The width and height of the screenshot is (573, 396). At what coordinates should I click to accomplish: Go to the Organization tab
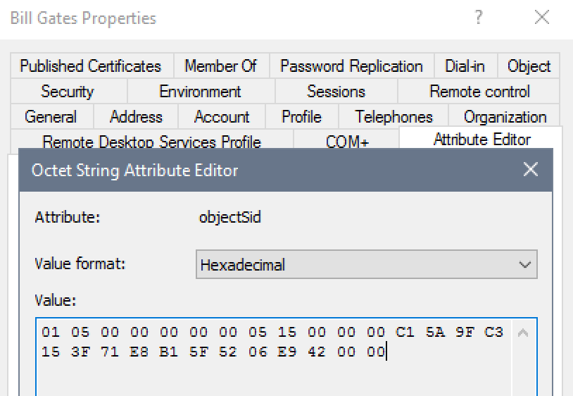point(504,117)
